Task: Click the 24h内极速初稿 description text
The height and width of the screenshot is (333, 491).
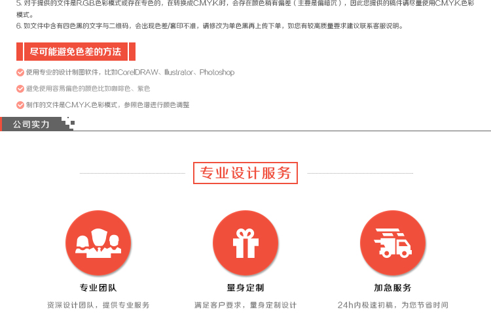Action: (393, 305)
